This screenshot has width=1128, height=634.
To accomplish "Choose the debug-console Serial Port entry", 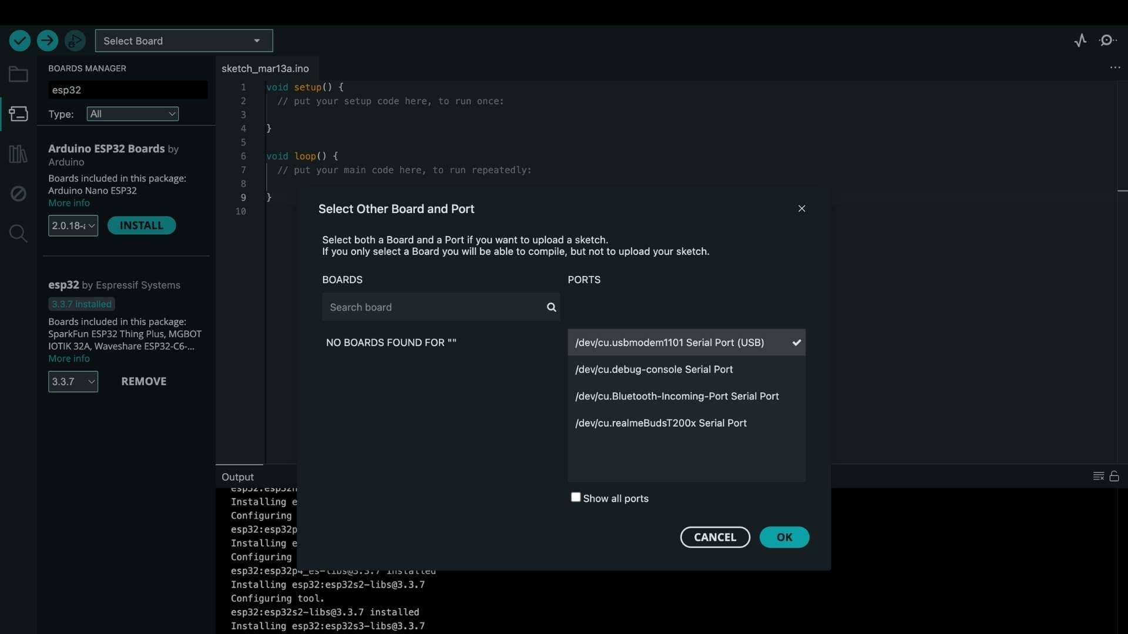I will (x=654, y=369).
